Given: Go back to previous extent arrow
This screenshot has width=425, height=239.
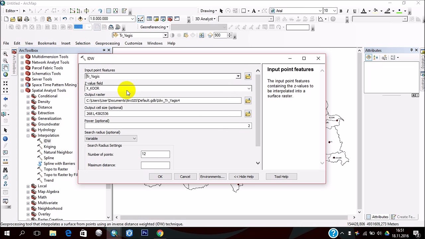Looking at the screenshot, I should pyautogui.click(x=5, y=99).
